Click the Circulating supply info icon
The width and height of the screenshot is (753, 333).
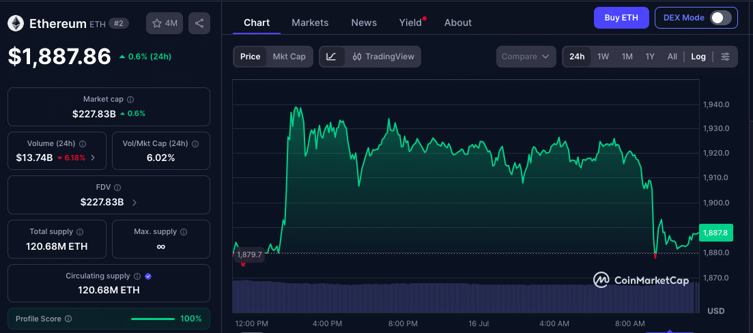coord(137,276)
